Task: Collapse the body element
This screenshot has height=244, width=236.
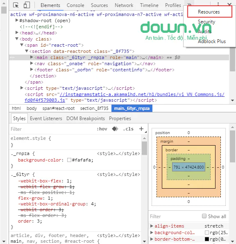Action: [17, 39]
